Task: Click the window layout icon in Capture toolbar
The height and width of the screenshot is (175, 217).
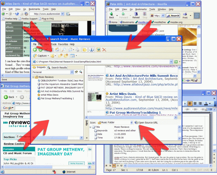Action: pos(72,56)
